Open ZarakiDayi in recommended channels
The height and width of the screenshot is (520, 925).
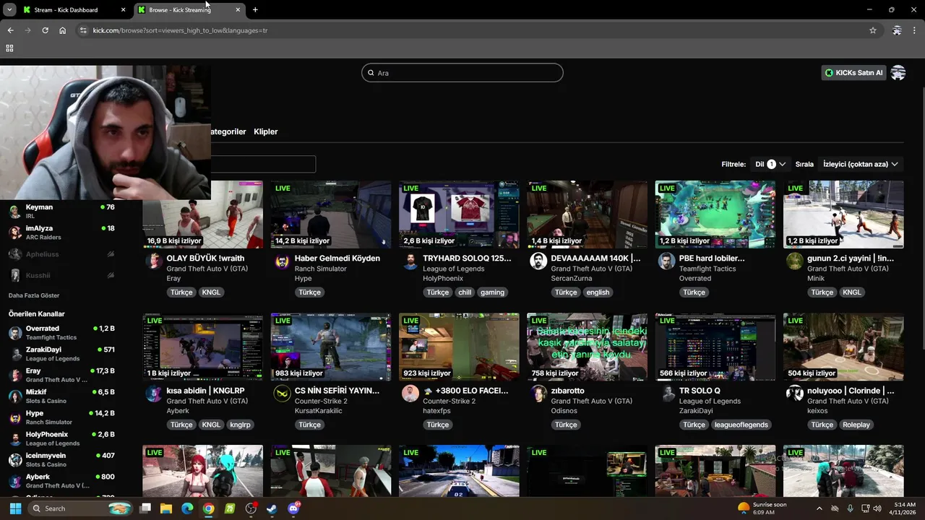61,354
